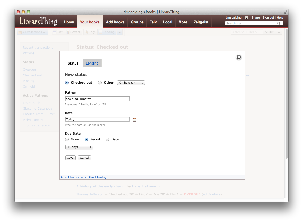Viewport: 303px width, 222px height.
Task: Open the More menu
Action: [x=183, y=22]
